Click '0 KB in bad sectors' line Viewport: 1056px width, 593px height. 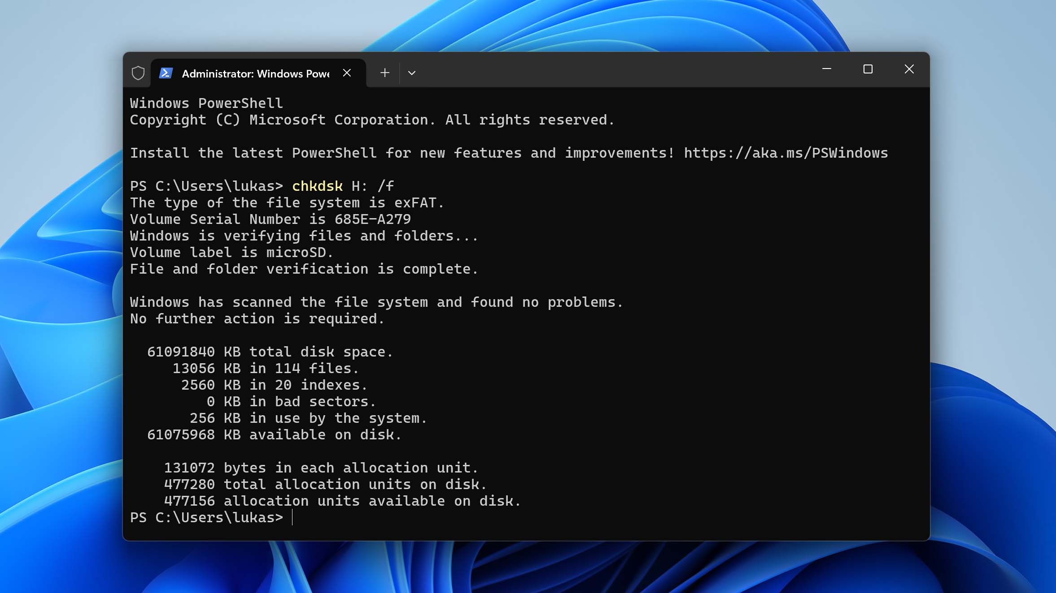[x=291, y=402]
